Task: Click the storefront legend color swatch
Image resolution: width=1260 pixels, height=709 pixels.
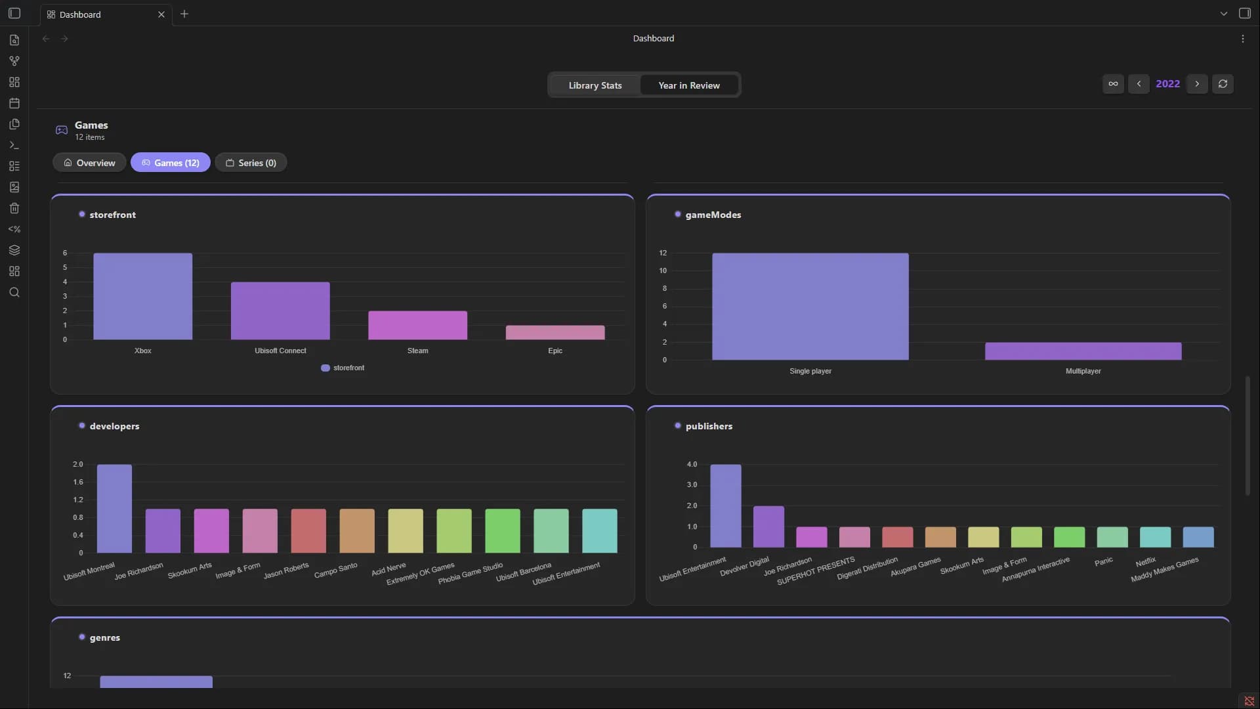Action: [x=325, y=368]
